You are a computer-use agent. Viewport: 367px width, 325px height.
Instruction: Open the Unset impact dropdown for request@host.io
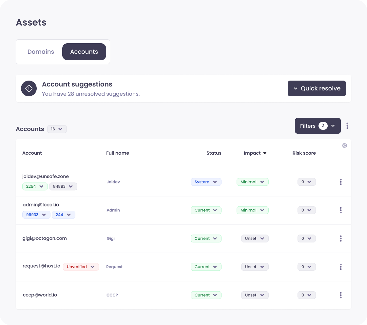(255, 267)
